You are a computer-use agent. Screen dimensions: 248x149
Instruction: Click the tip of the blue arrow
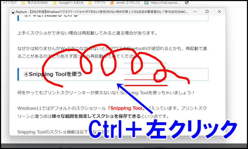pos(118,84)
